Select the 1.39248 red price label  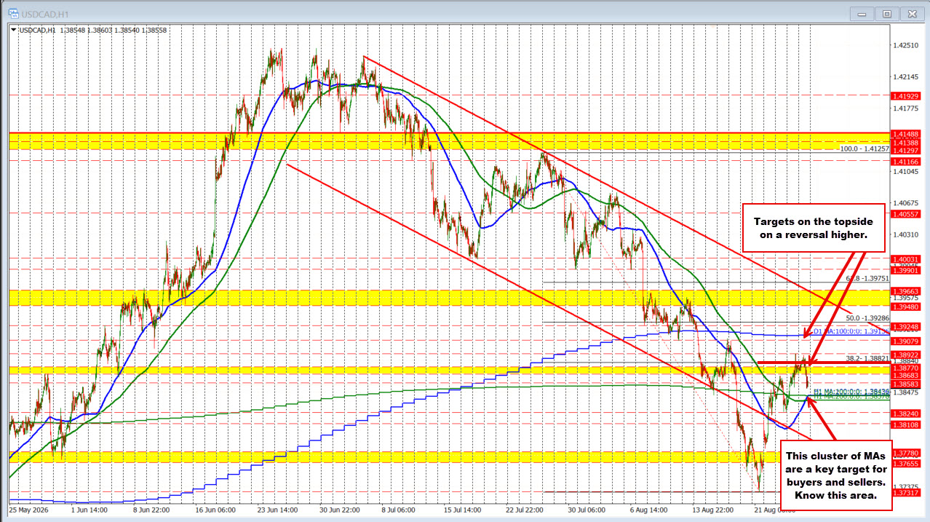click(x=907, y=327)
